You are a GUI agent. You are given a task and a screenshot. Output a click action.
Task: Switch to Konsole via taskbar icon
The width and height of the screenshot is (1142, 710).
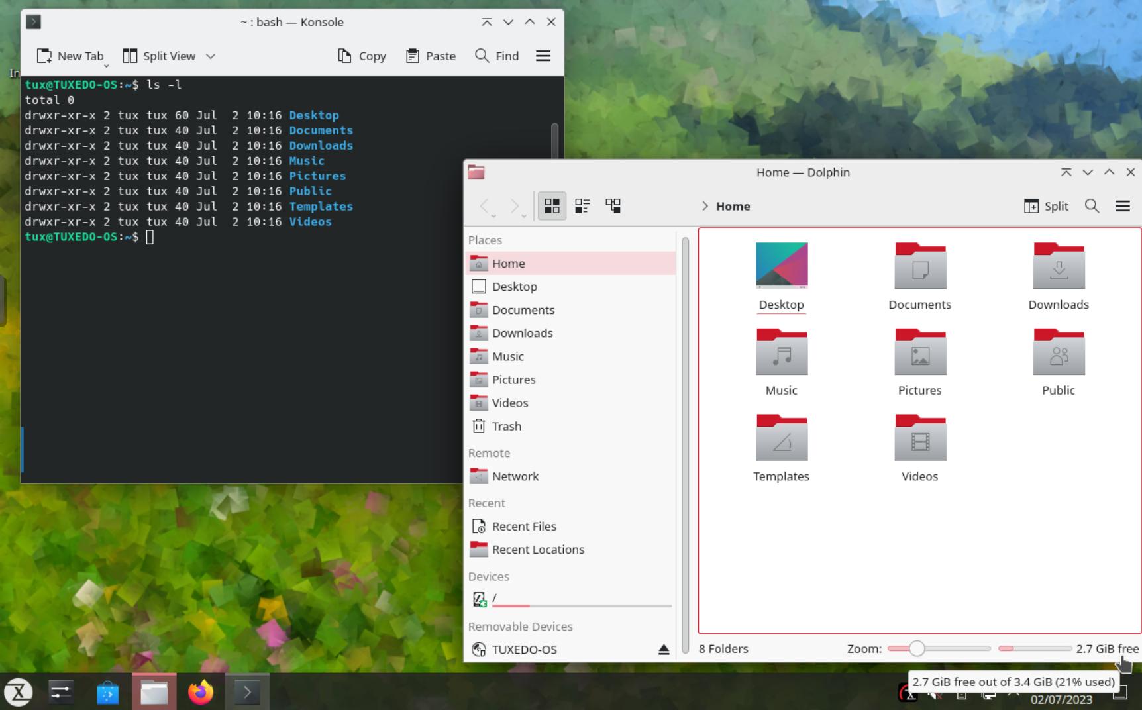pos(247,692)
